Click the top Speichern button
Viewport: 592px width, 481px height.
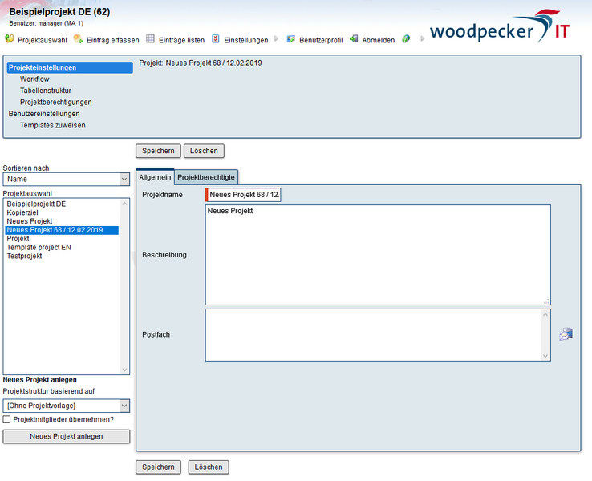[x=158, y=151]
